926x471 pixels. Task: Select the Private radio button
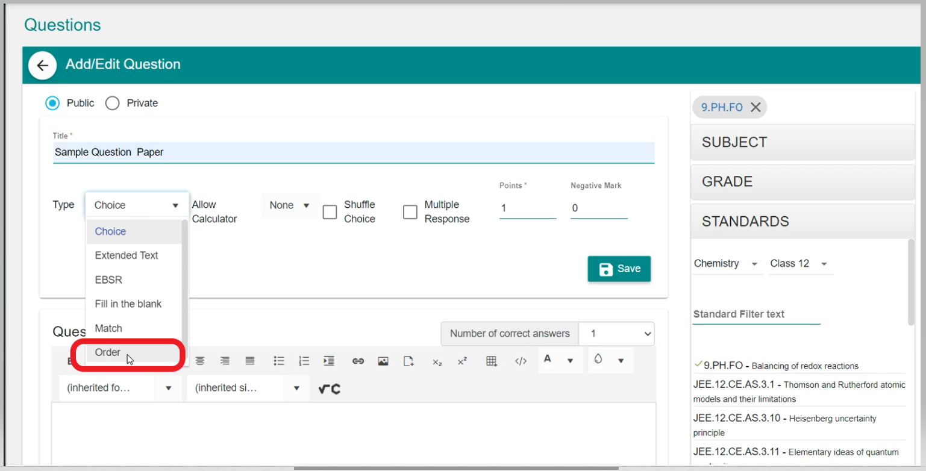112,103
